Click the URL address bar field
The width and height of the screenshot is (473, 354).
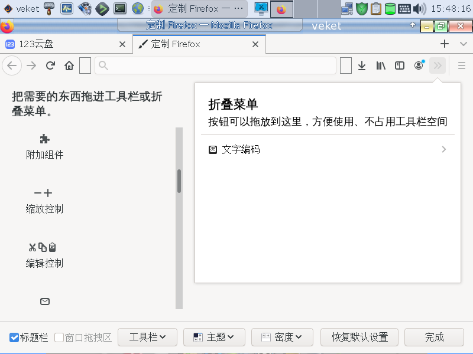215,65
